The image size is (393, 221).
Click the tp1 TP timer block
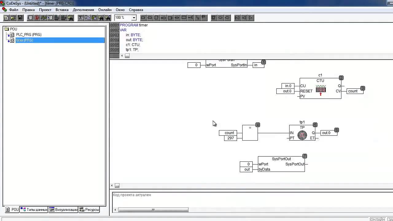[302, 133]
